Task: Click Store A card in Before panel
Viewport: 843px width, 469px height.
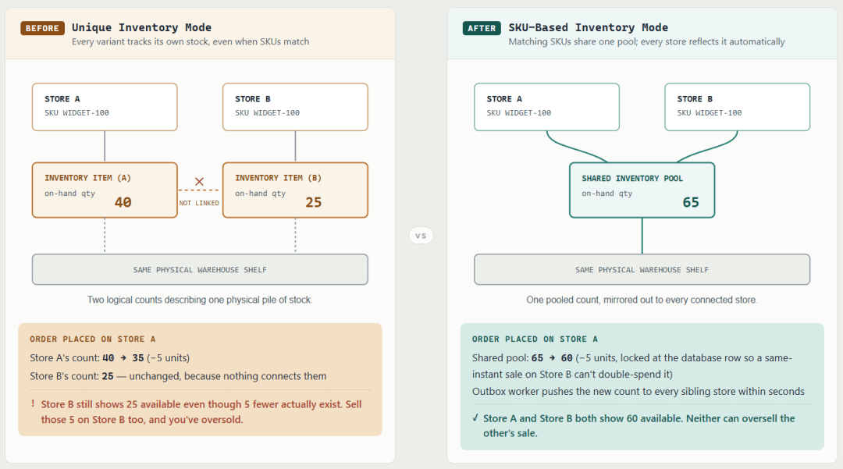Action: click(105, 107)
